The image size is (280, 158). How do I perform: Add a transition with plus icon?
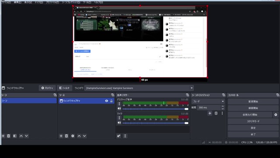coord(210,113)
